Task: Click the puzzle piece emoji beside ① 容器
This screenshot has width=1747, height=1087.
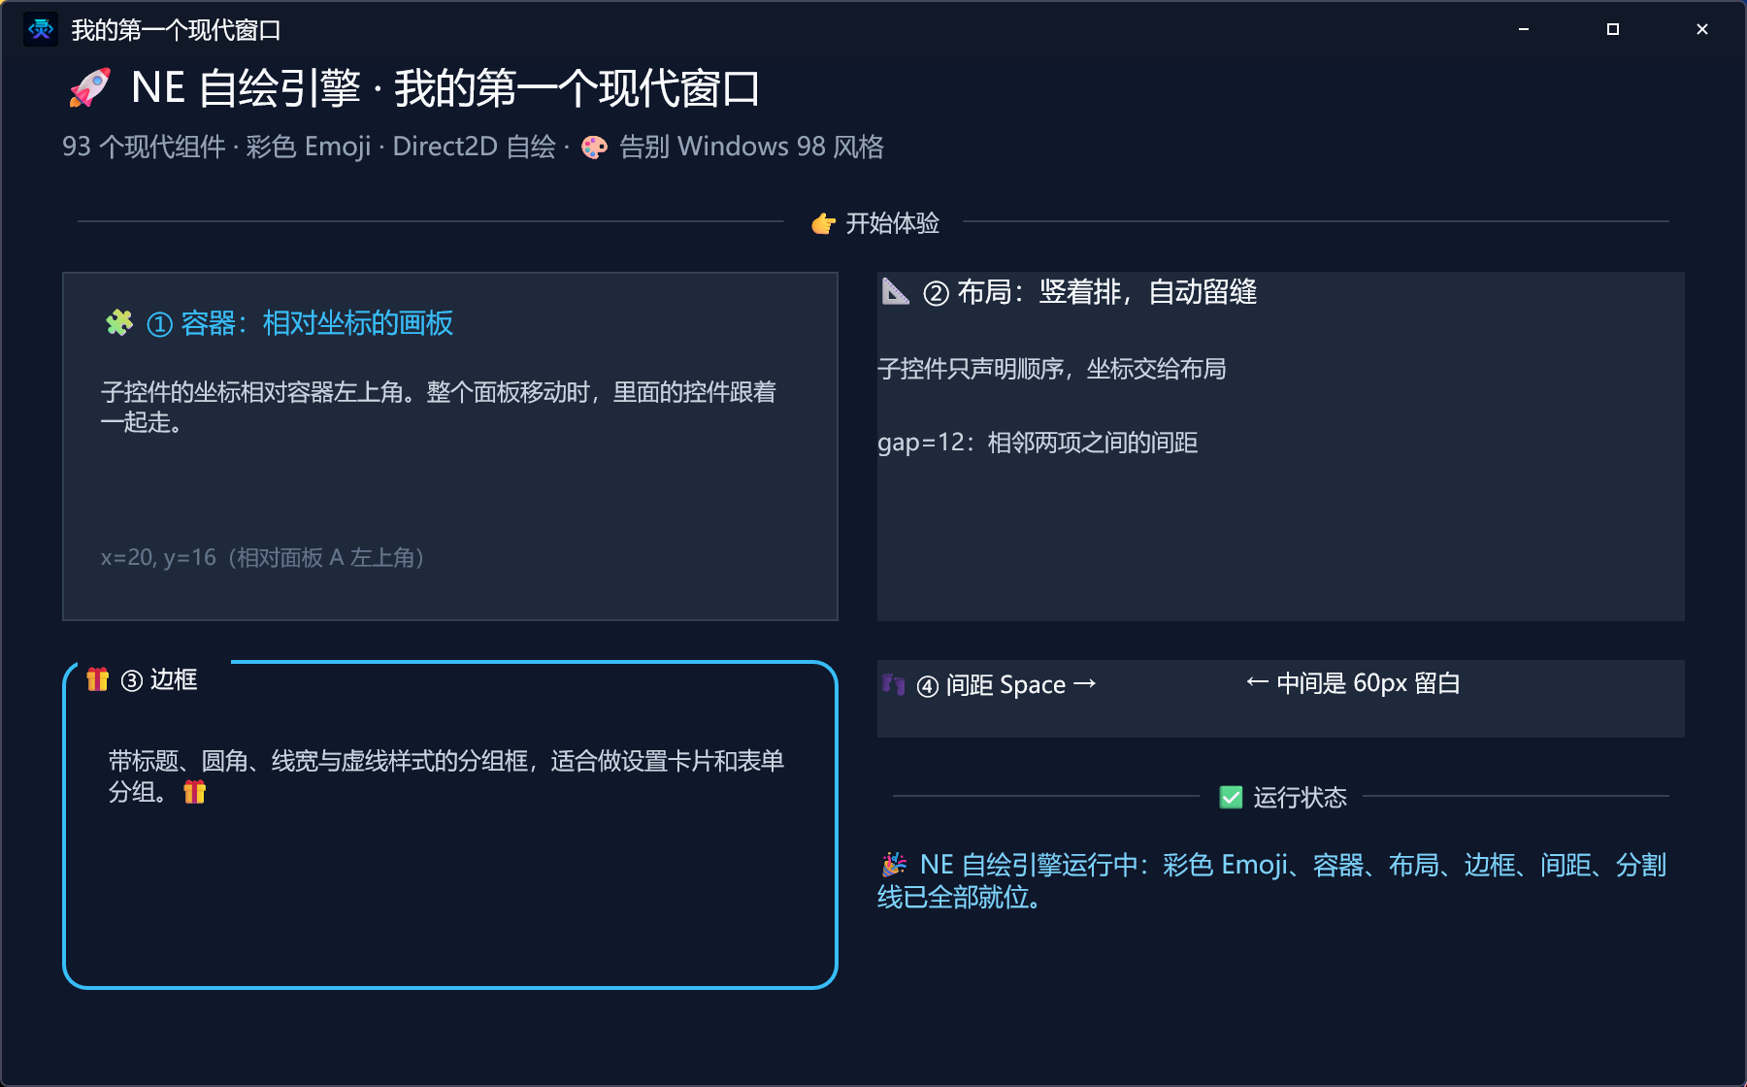Action: 119,322
